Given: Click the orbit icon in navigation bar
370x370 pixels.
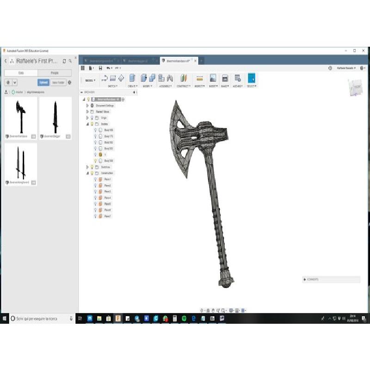Looking at the screenshot, I should pyautogui.click(x=202, y=310).
